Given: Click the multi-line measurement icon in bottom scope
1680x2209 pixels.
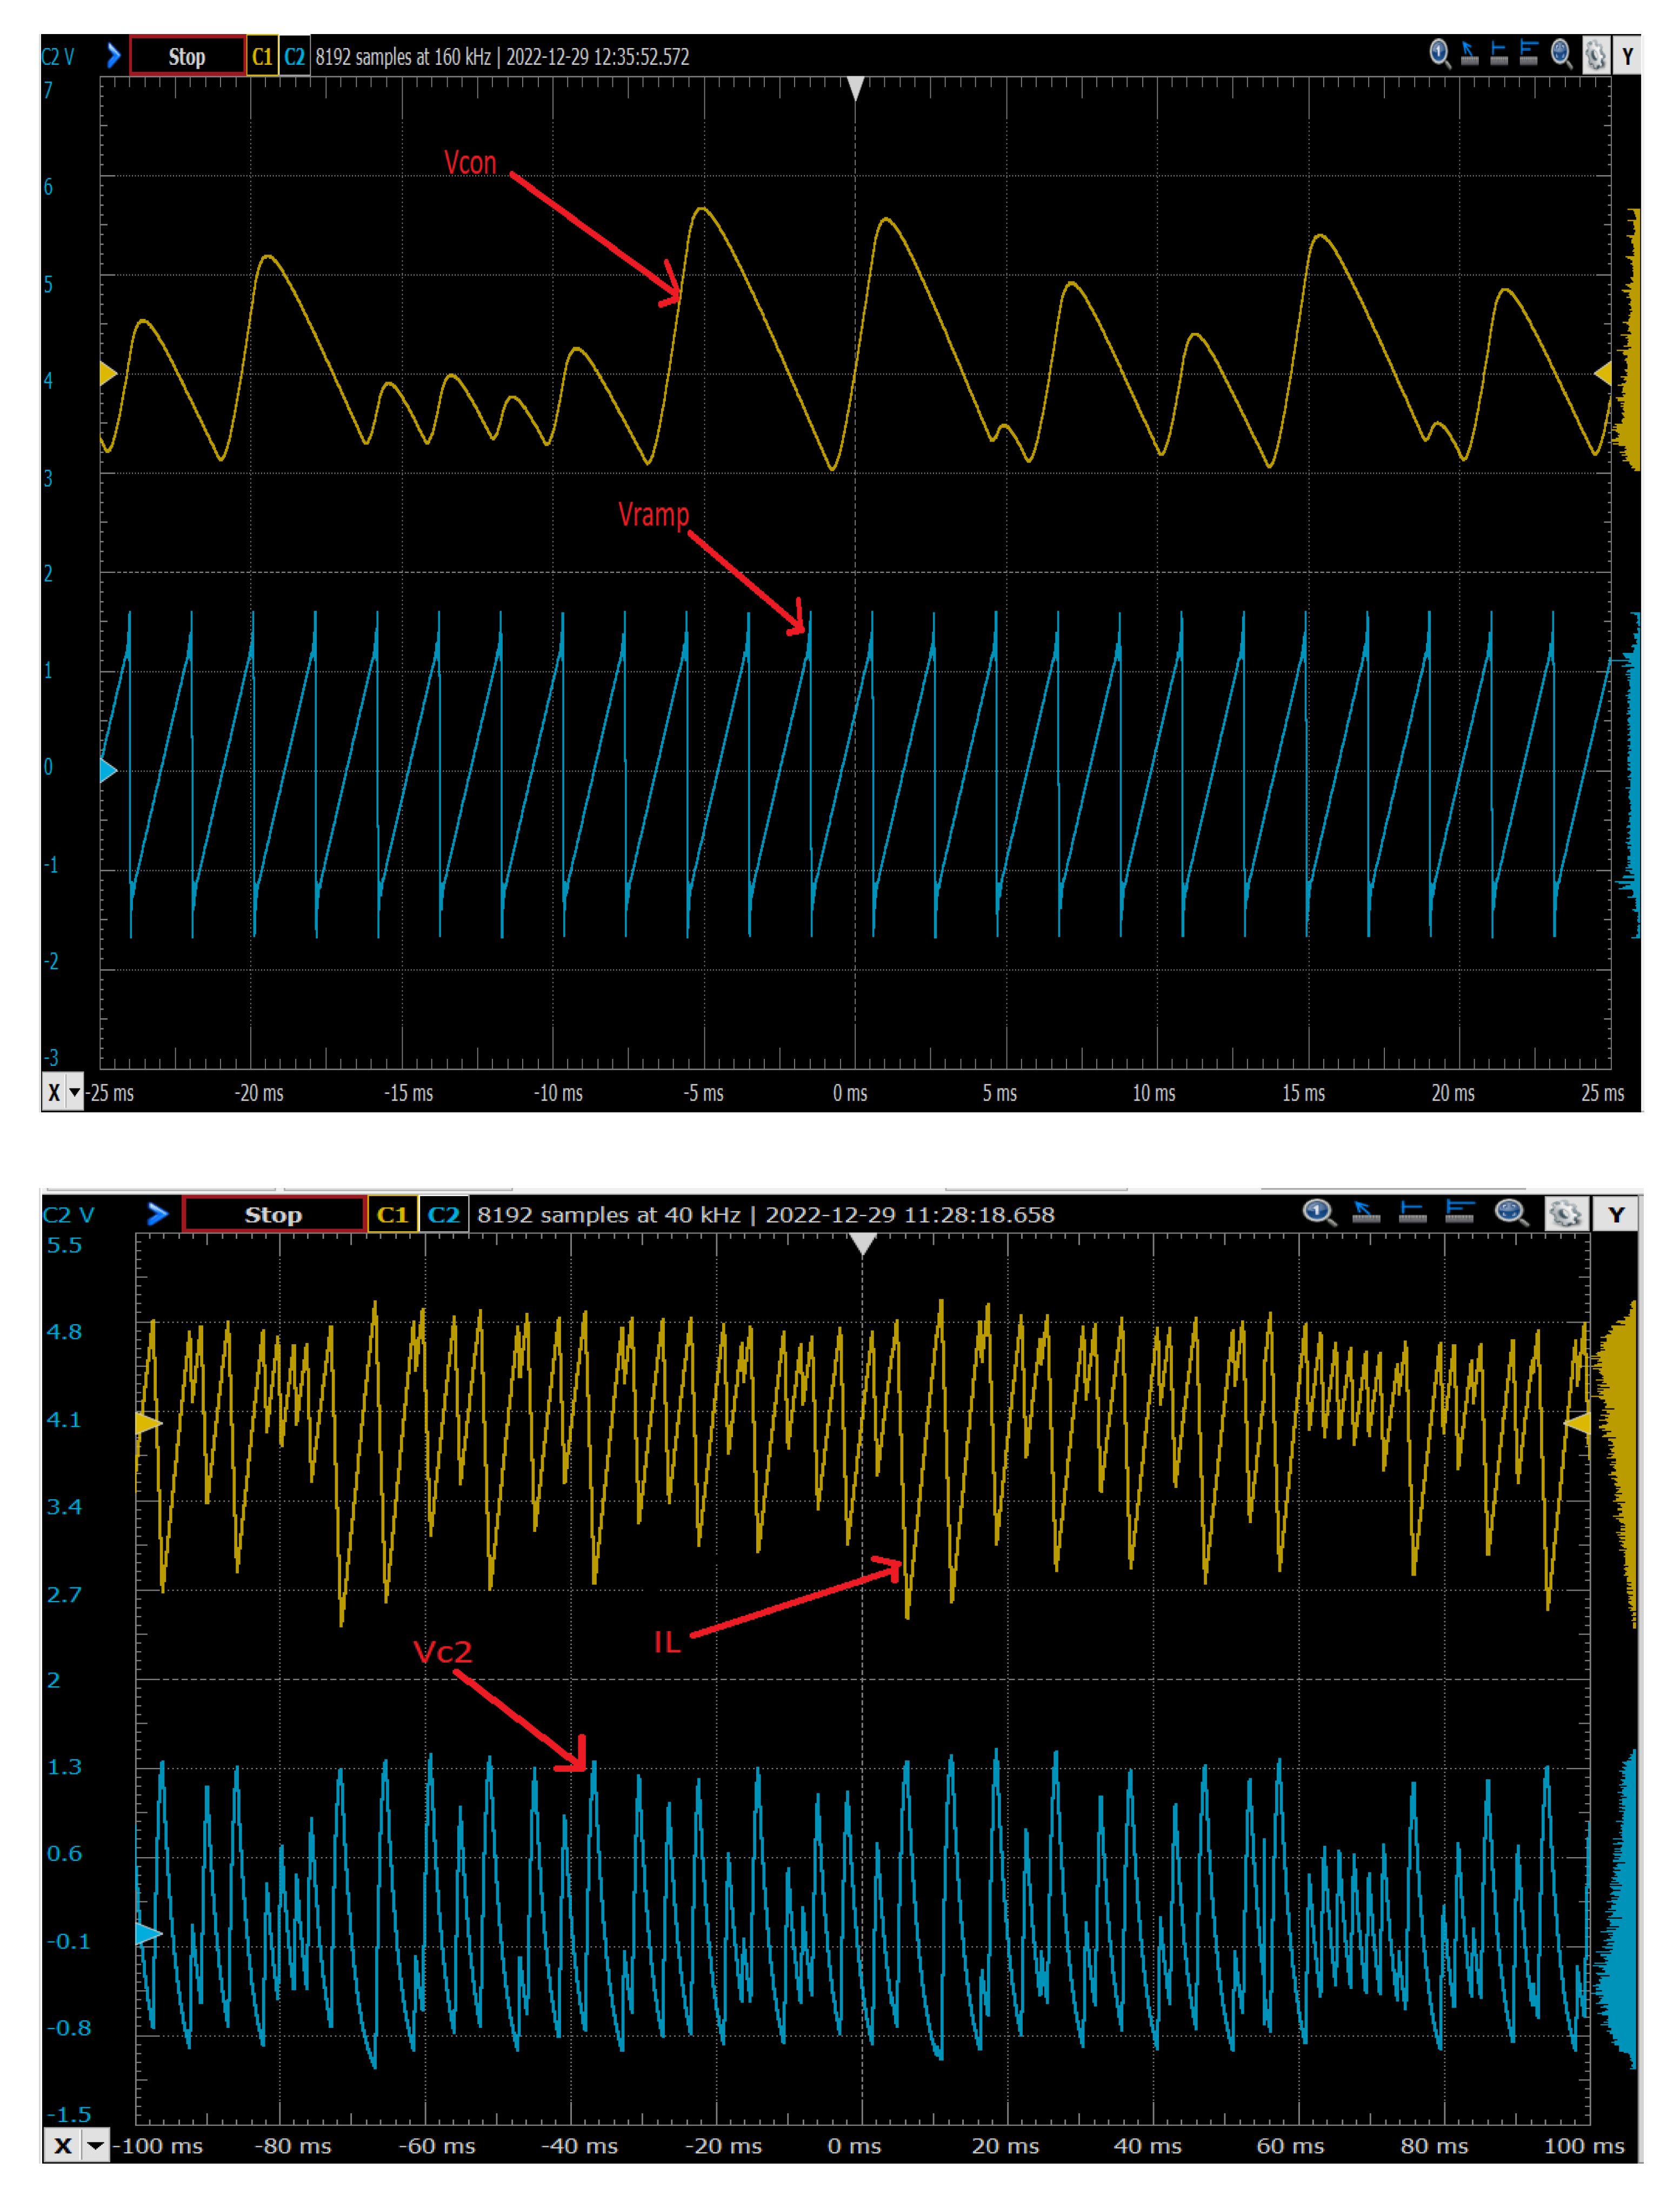Looking at the screenshot, I should 1460,1213.
